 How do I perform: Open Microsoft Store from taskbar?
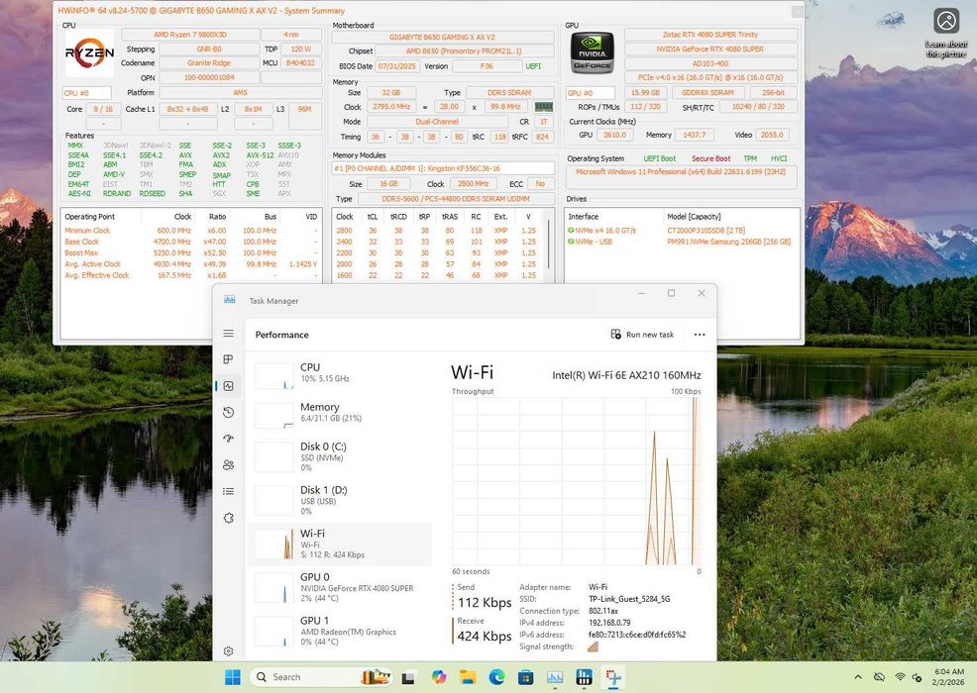point(526,677)
